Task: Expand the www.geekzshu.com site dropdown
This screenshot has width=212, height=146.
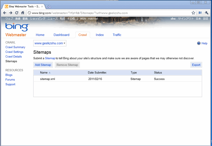Action: tap(50, 43)
